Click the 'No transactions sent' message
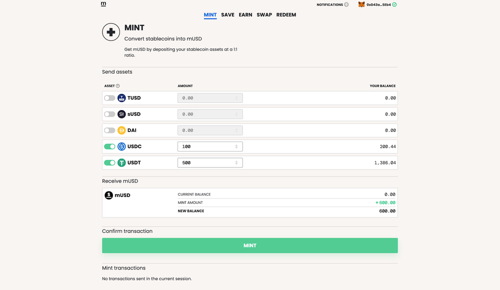The image size is (500, 290). coord(146,278)
